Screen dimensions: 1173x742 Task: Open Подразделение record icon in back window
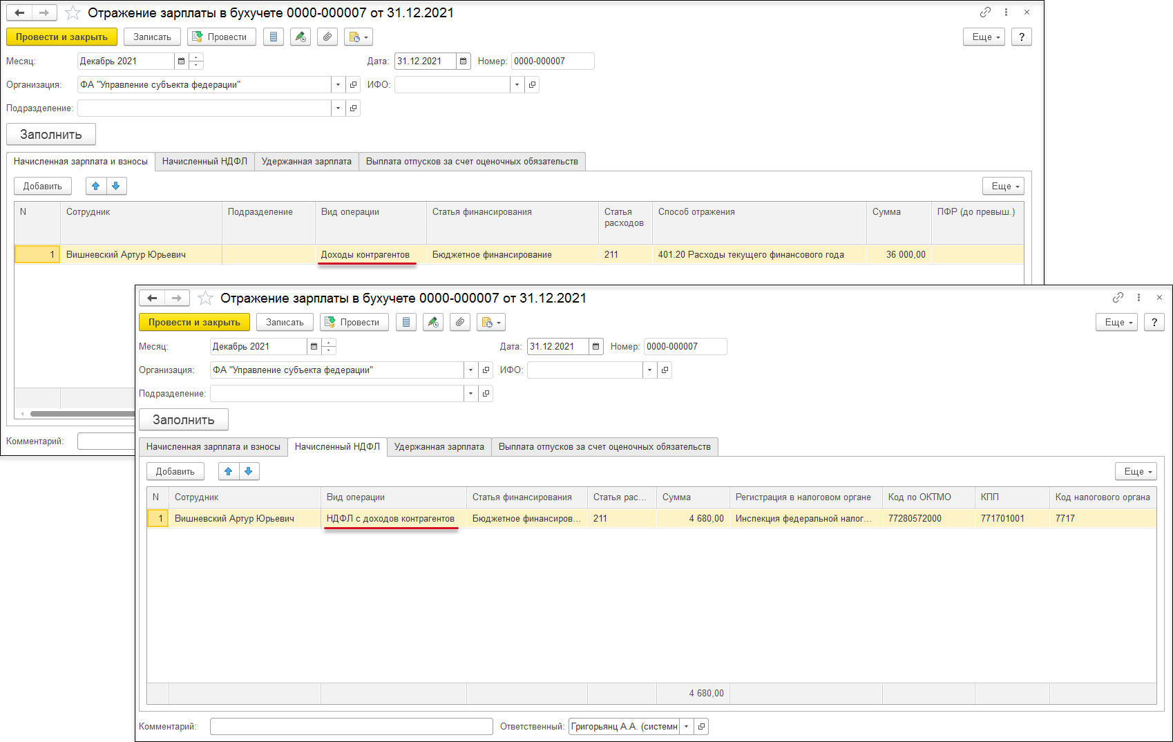pyautogui.click(x=354, y=108)
